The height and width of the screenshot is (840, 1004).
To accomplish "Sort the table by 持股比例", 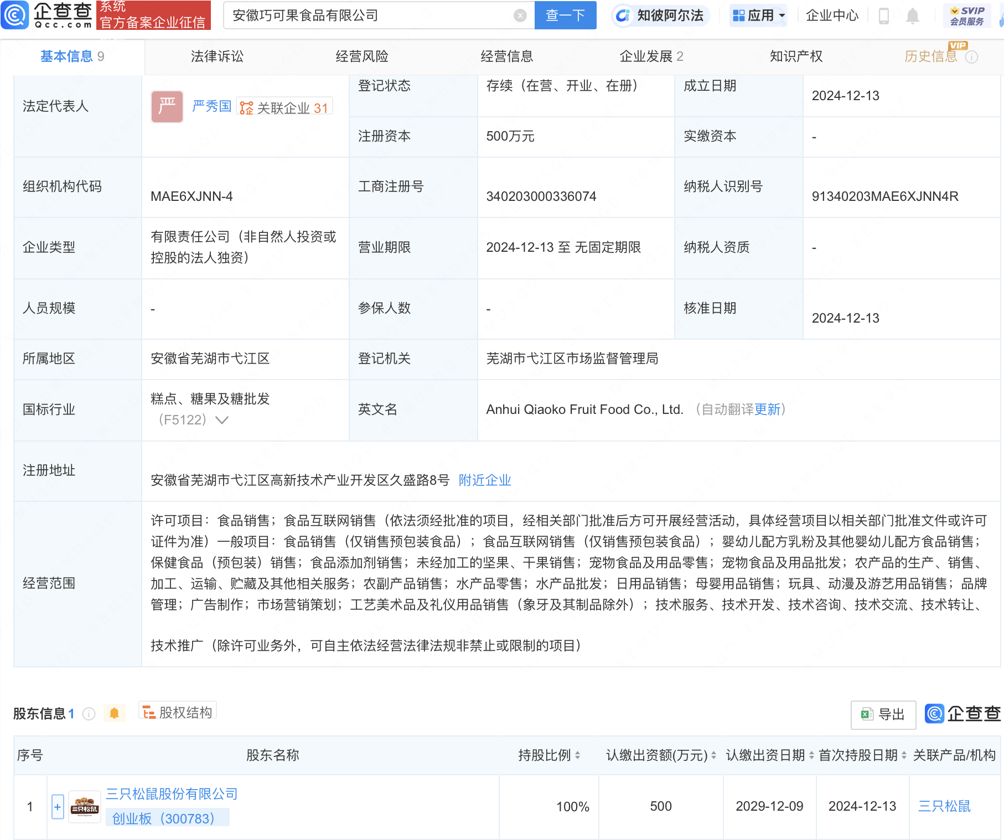I will pyautogui.click(x=577, y=755).
